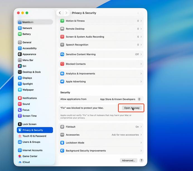
Task: Open Background Security Improvements row text
Action: [x=86, y=151]
